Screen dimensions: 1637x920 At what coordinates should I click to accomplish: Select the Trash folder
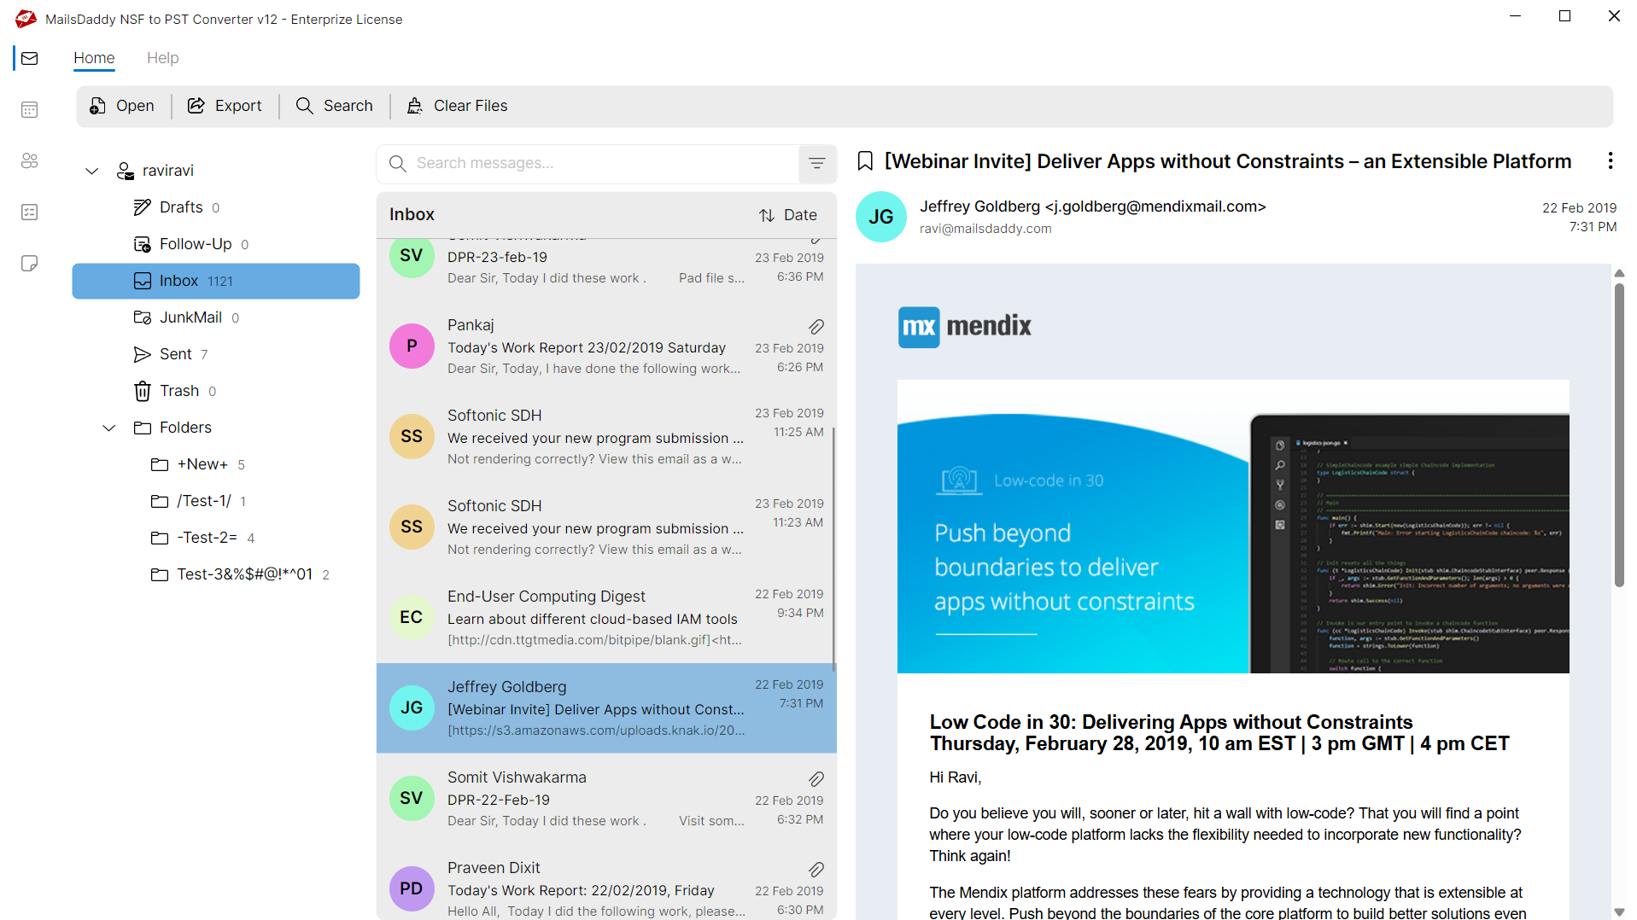pos(216,391)
